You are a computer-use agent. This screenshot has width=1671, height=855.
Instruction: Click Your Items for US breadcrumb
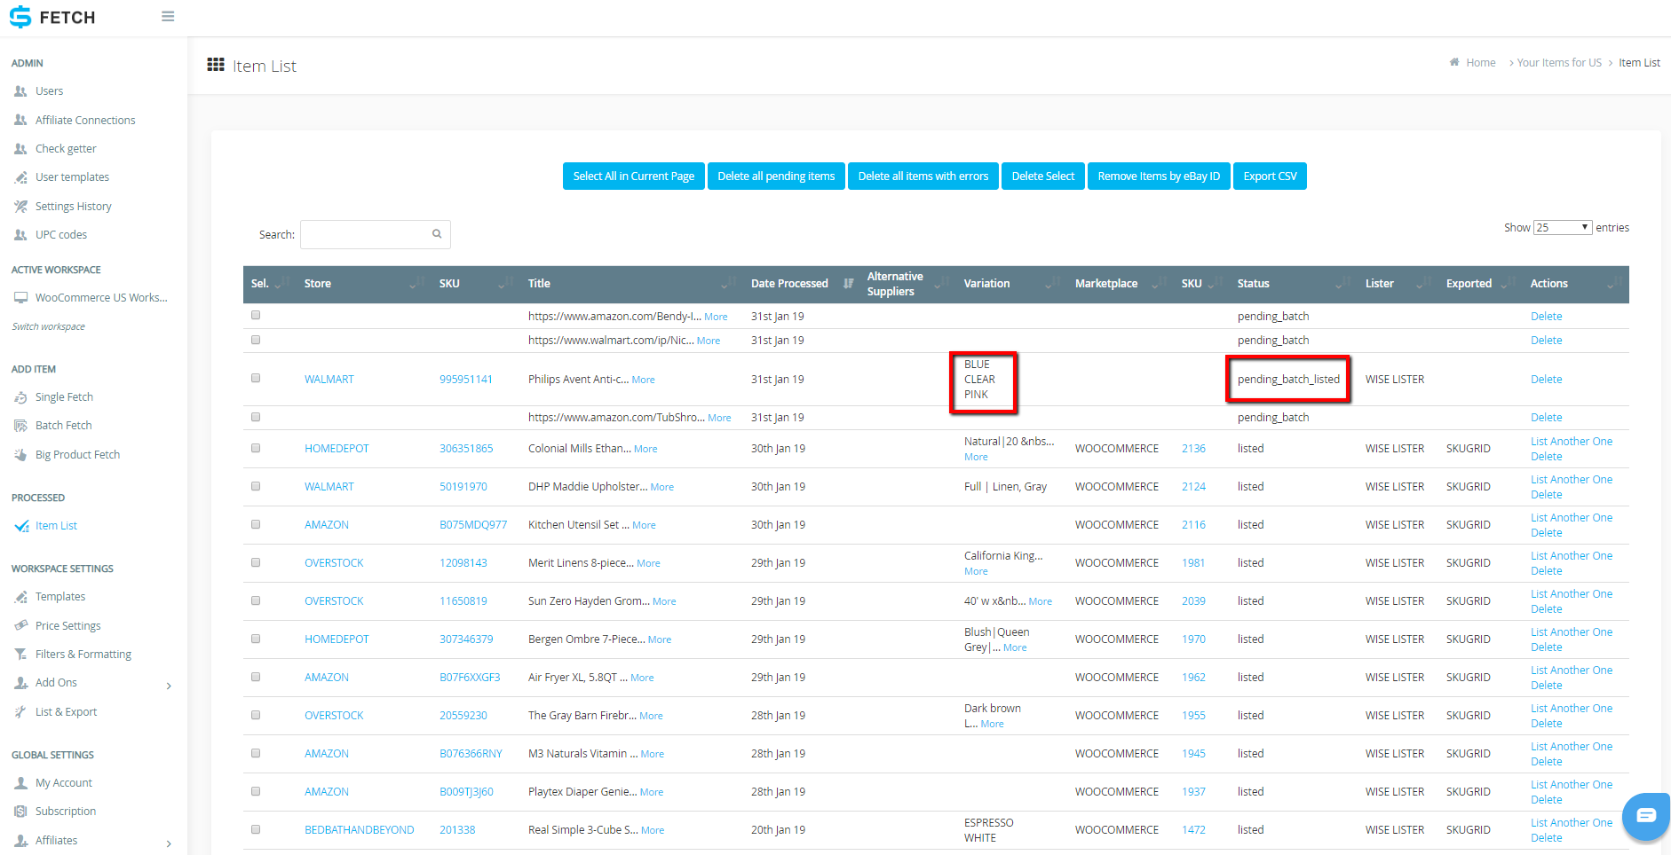click(1559, 63)
